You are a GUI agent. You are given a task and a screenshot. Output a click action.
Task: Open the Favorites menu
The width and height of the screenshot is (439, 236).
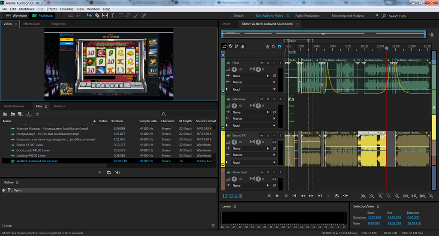coord(66,9)
